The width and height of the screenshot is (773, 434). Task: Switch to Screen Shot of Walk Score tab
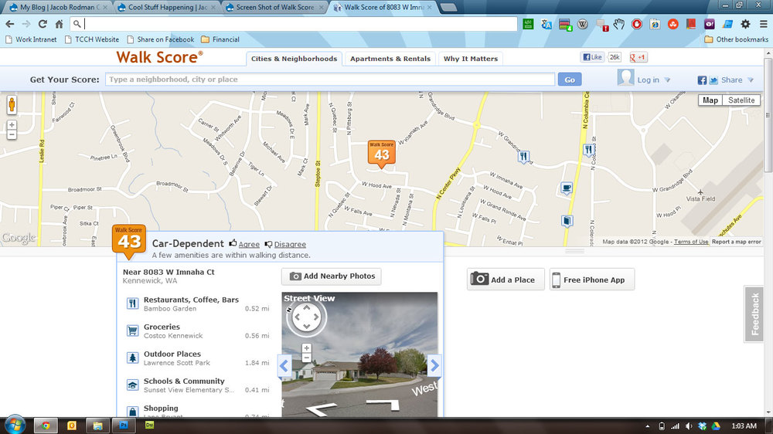[274, 8]
